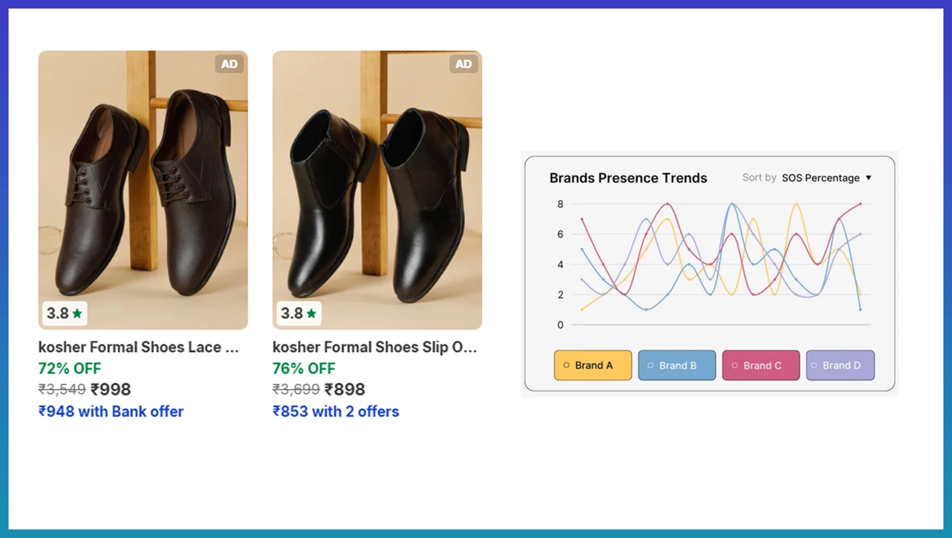Click the kosher Formal Shoes Lace title
The width and height of the screenshot is (952, 538).
tap(139, 347)
